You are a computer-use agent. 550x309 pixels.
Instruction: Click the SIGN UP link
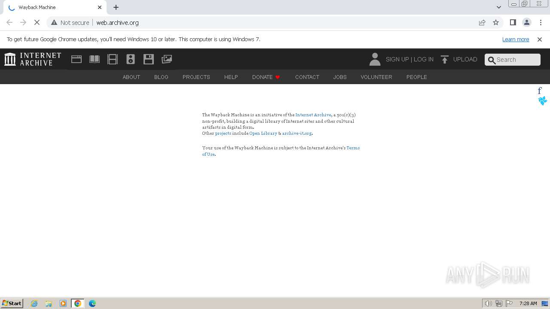tap(397, 59)
